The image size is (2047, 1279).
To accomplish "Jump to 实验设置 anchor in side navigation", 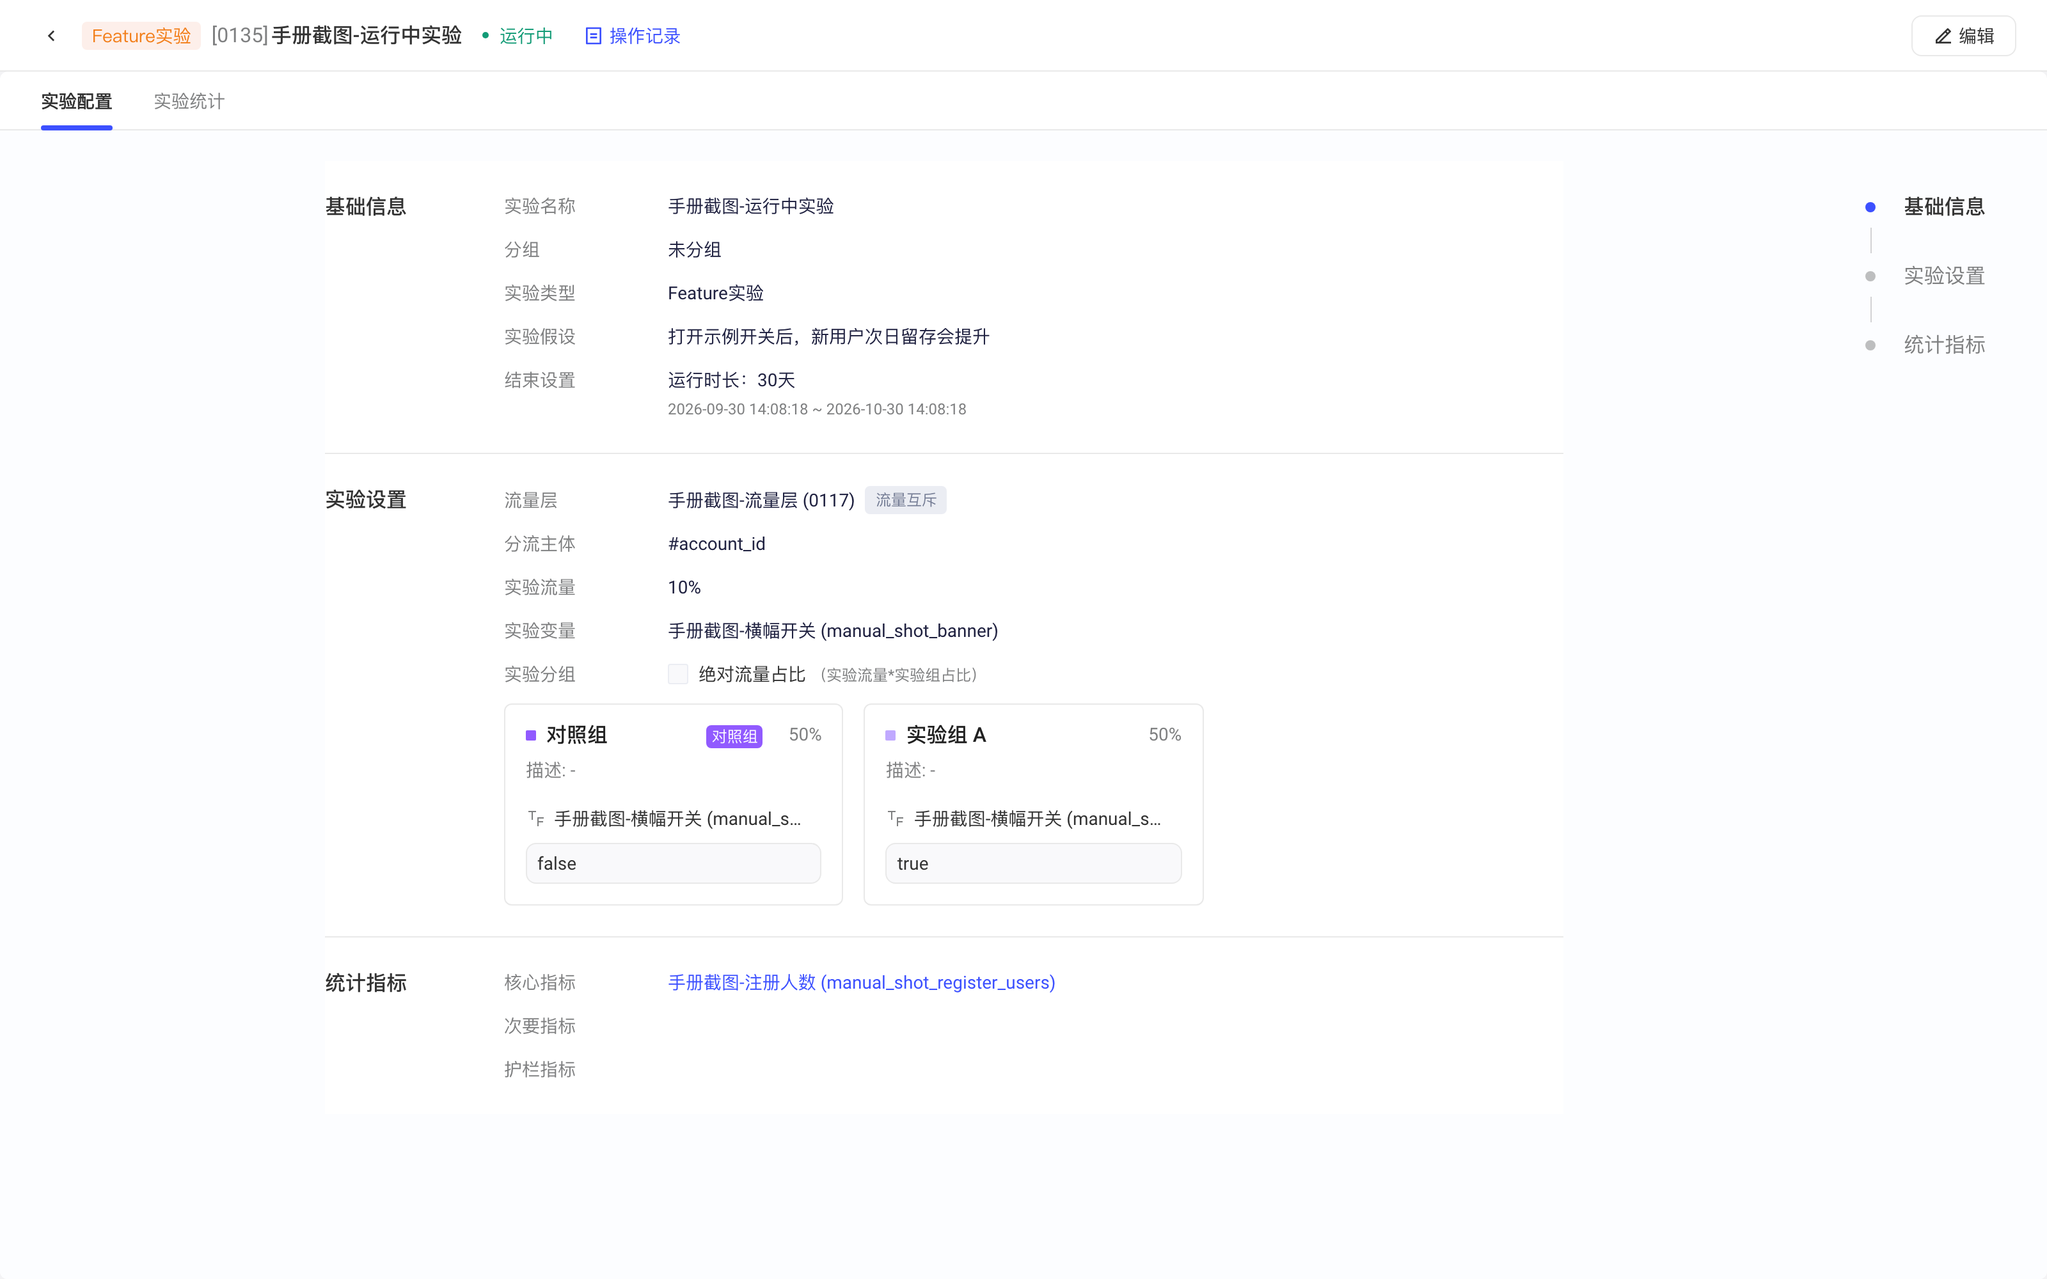I will tap(1944, 276).
